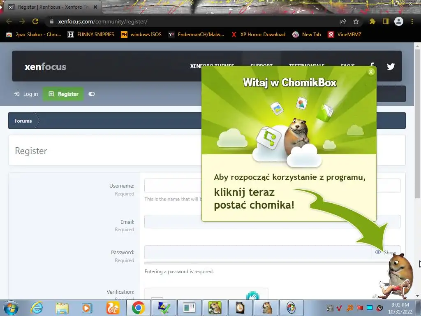Open Chrome profile avatar
The height and width of the screenshot is (316, 421).
pos(399,21)
